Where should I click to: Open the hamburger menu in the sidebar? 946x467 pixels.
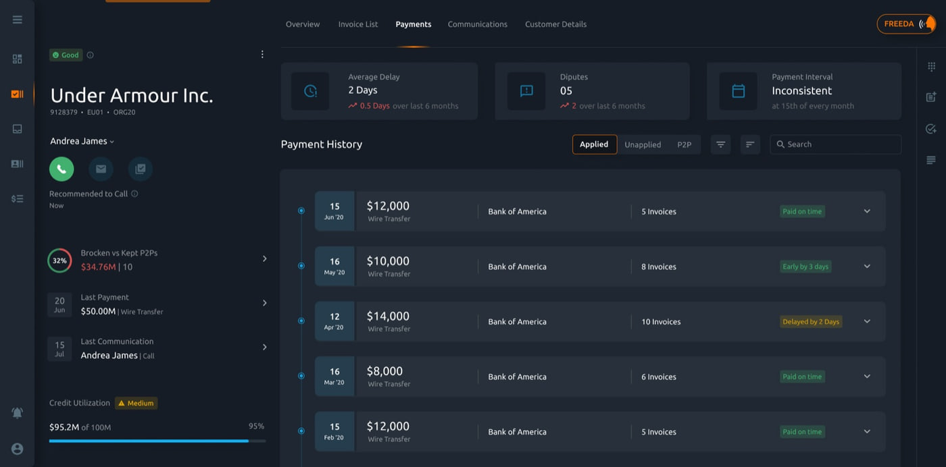18,20
